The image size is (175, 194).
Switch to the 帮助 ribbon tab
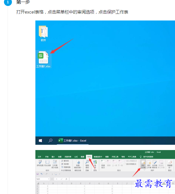pos(123,157)
